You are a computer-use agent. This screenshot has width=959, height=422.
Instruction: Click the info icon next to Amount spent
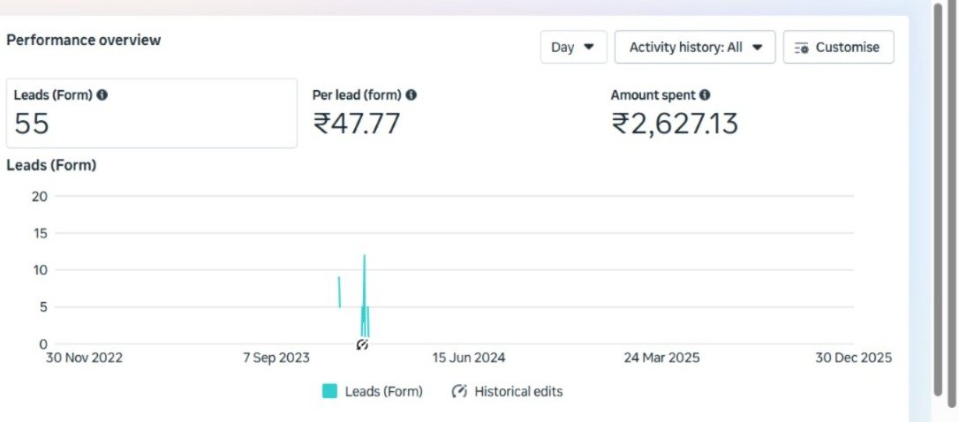705,95
